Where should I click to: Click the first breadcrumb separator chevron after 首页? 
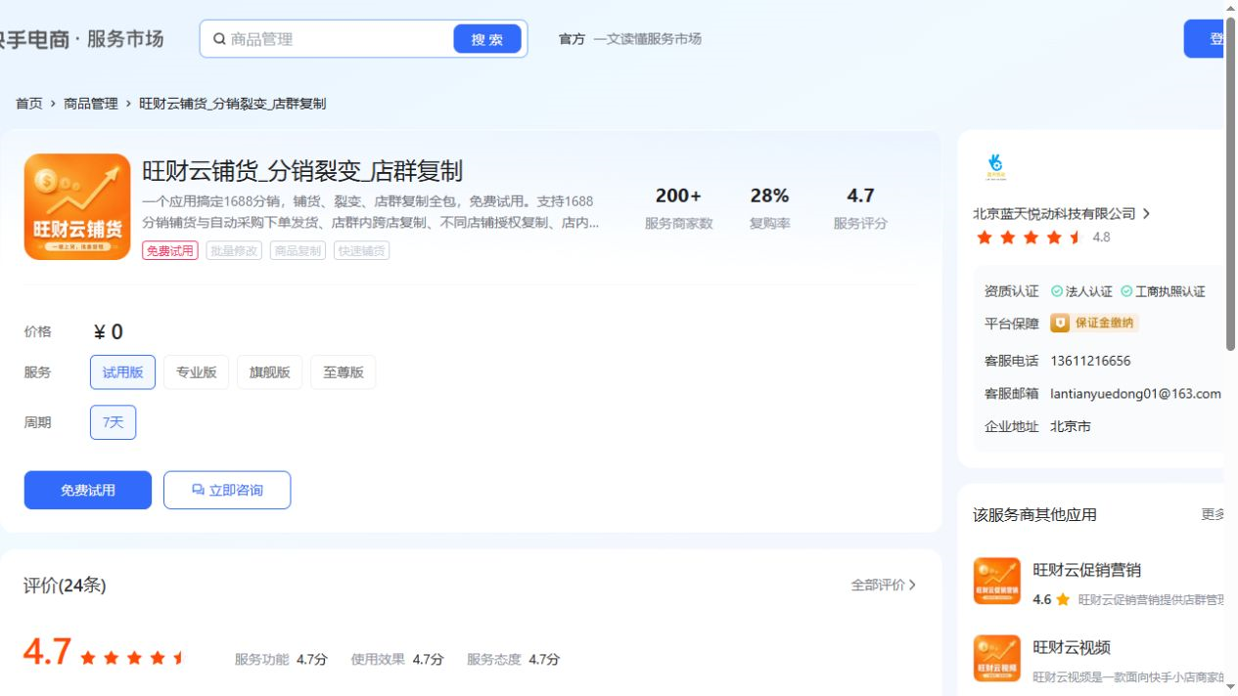pos(53,103)
